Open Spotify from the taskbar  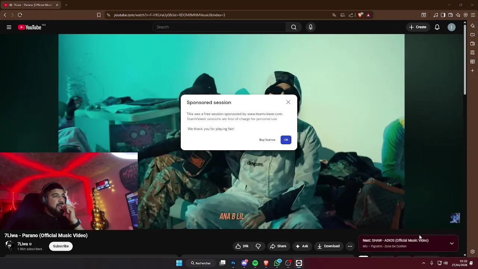click(x=255, y=263)
